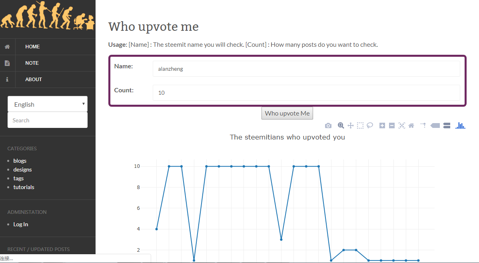Toggle spike lines on the chart
Image resolution: width=479 pixels, height=263 pixels.
[x=423, y=125]
